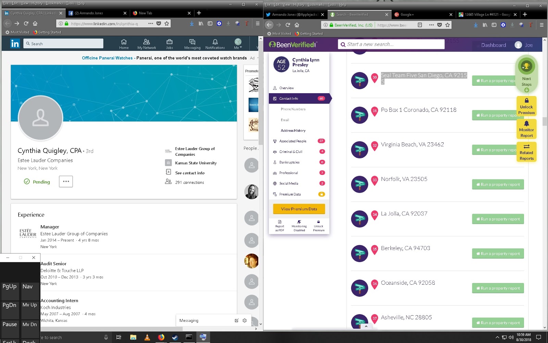Click LinkedIn Search field
548x343 pixels.
(x=63, y=44)
